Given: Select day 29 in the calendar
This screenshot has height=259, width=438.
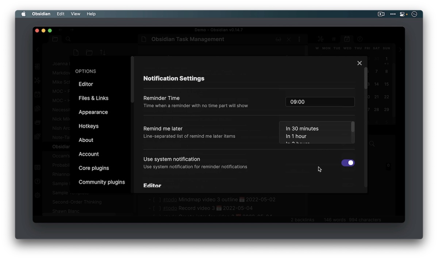Looking at the screenshot, I should 387,109.
